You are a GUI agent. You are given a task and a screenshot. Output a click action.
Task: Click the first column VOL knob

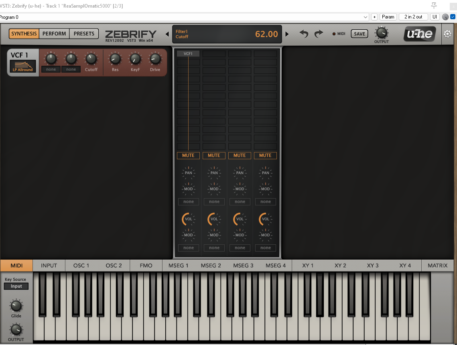[x=189, y=219]
